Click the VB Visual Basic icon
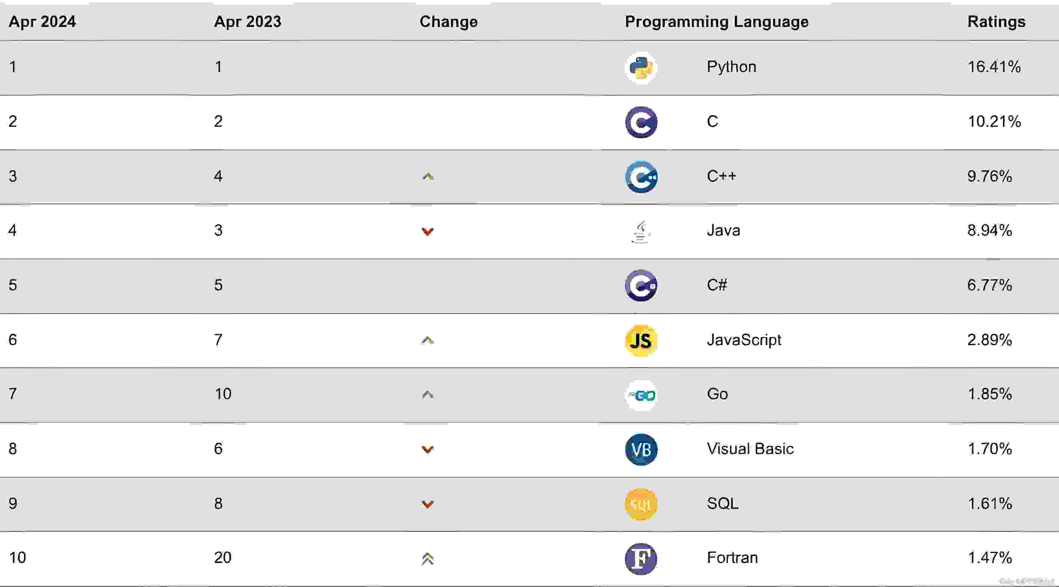The width and height of the screenshot is (1059, 587). 641,449
